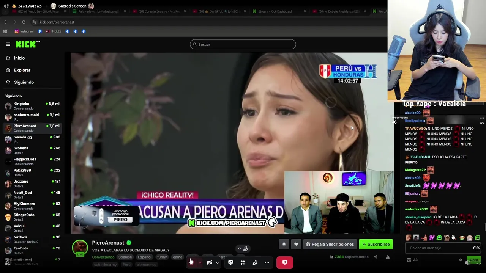The width and height of the screenshot is (486, 273).
Task: Reload the page with the refresh icon
Action: 24,22
